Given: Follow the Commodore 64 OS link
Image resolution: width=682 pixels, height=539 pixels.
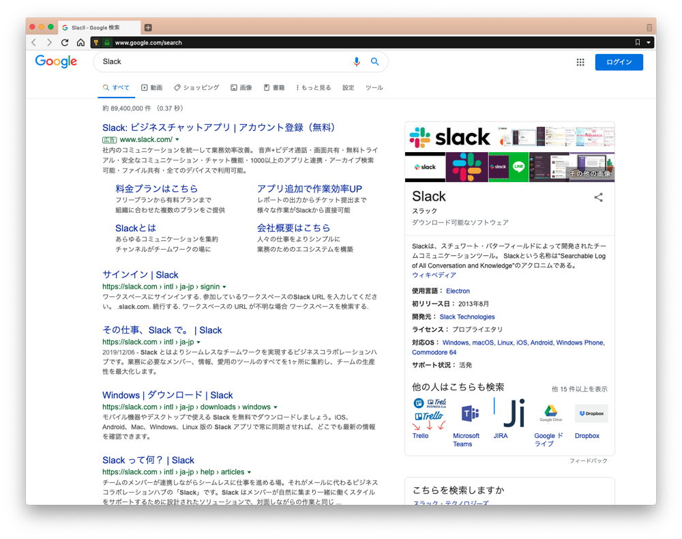Looking at the screenshot, I should click(434, 352).
